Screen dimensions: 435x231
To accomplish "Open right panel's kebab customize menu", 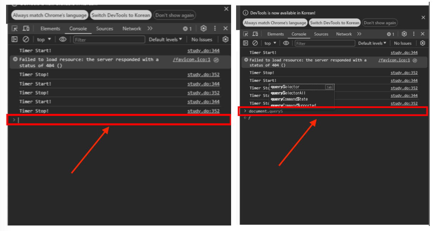I will pyautogui.click(x=414, y=34).
